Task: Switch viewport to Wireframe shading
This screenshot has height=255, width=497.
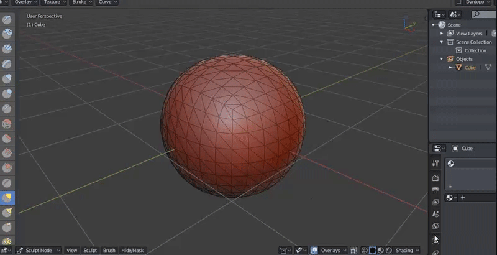Action: pos(365,250)
